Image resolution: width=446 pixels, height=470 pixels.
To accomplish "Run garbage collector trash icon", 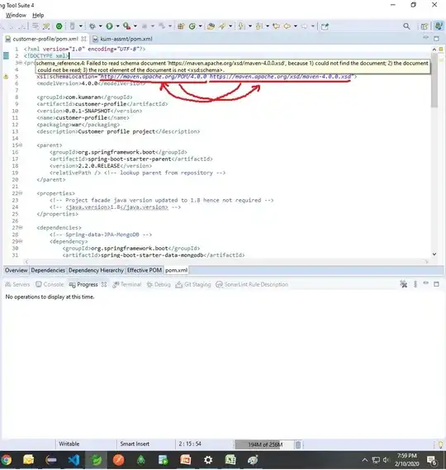I will click(298, 444).
